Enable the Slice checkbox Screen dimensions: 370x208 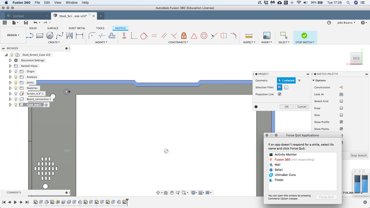(x=341, y=115)
